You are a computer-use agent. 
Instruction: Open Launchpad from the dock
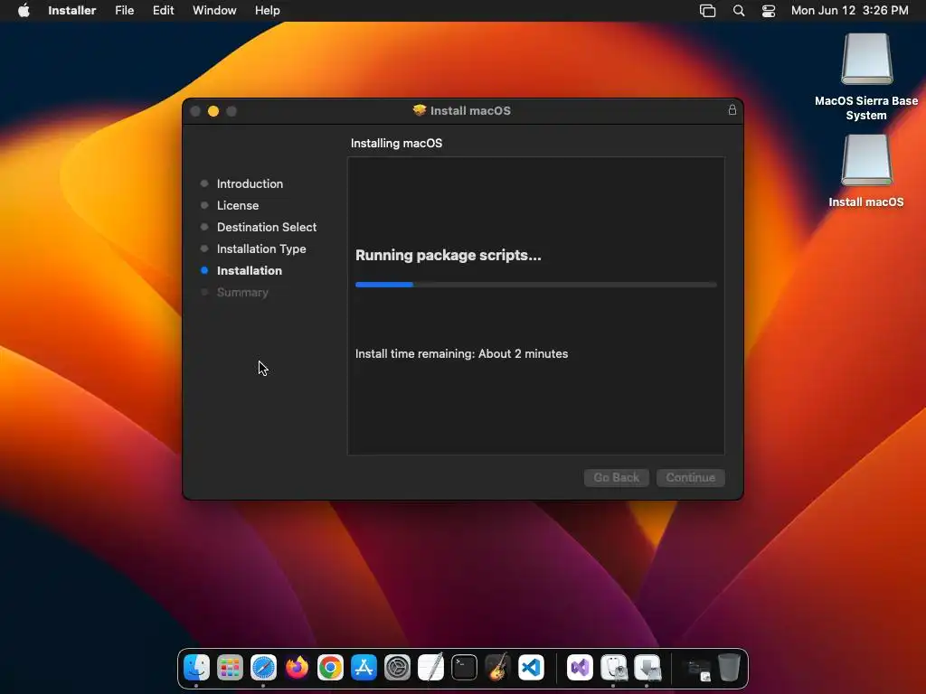pos(230,668)
